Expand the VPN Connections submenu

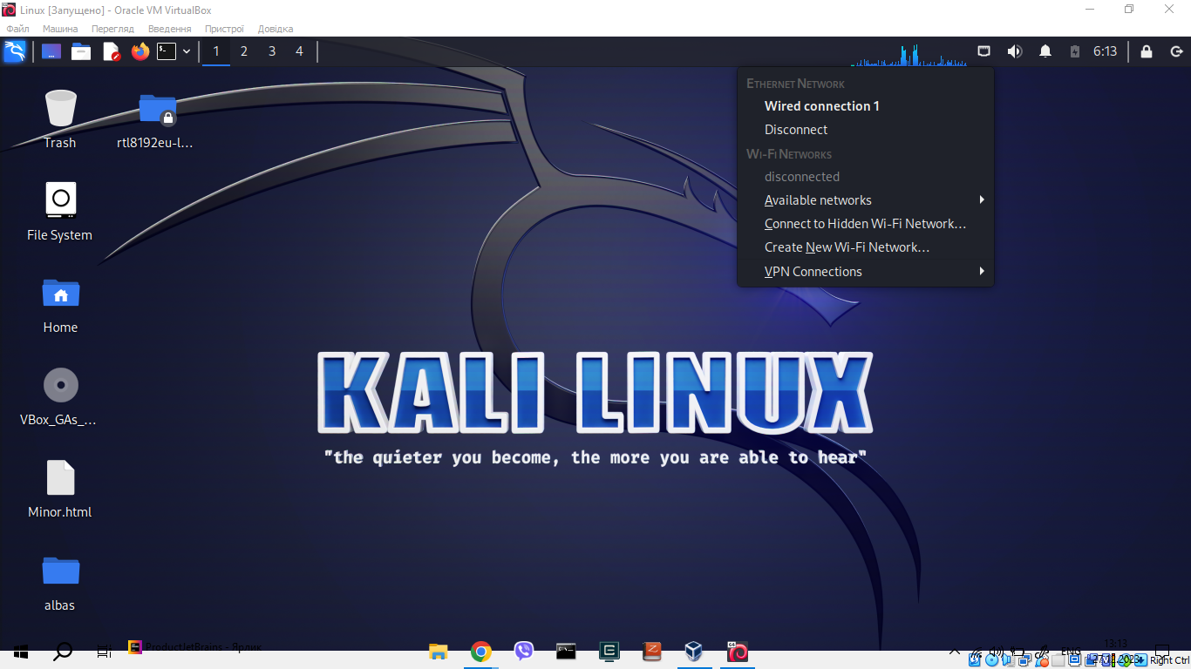(865, 272)
